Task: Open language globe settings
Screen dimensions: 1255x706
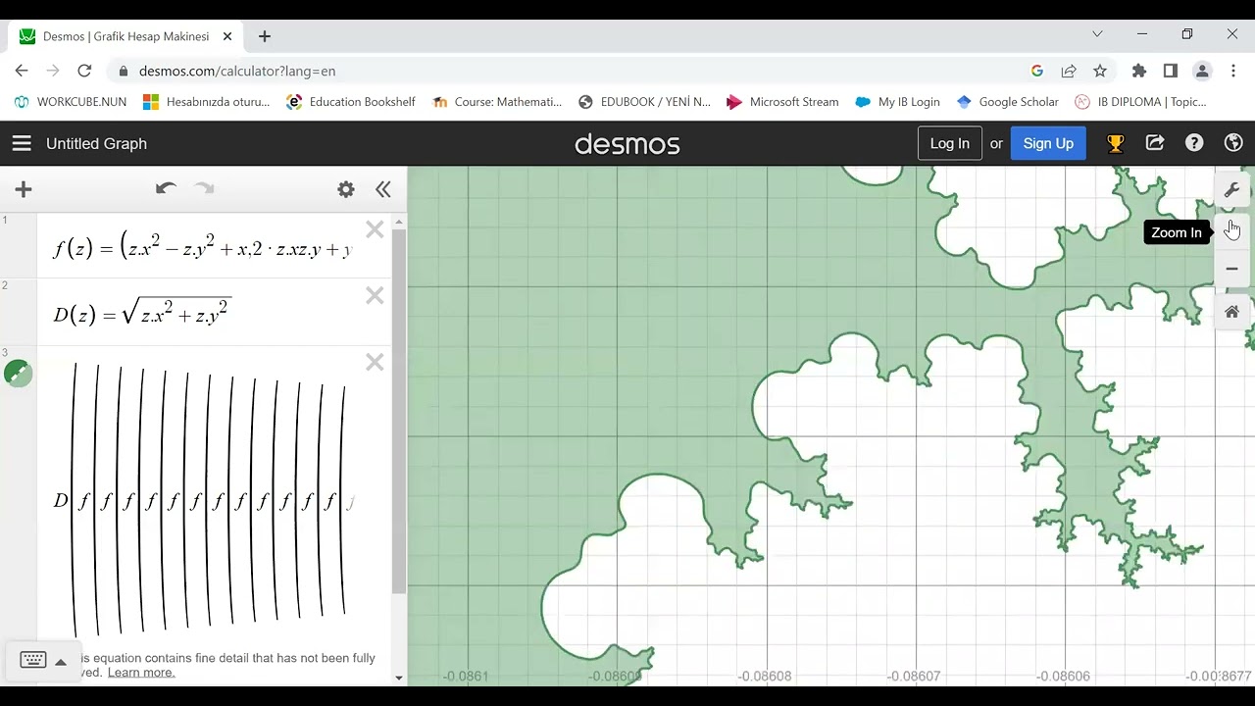Action: click(1233, 143)
